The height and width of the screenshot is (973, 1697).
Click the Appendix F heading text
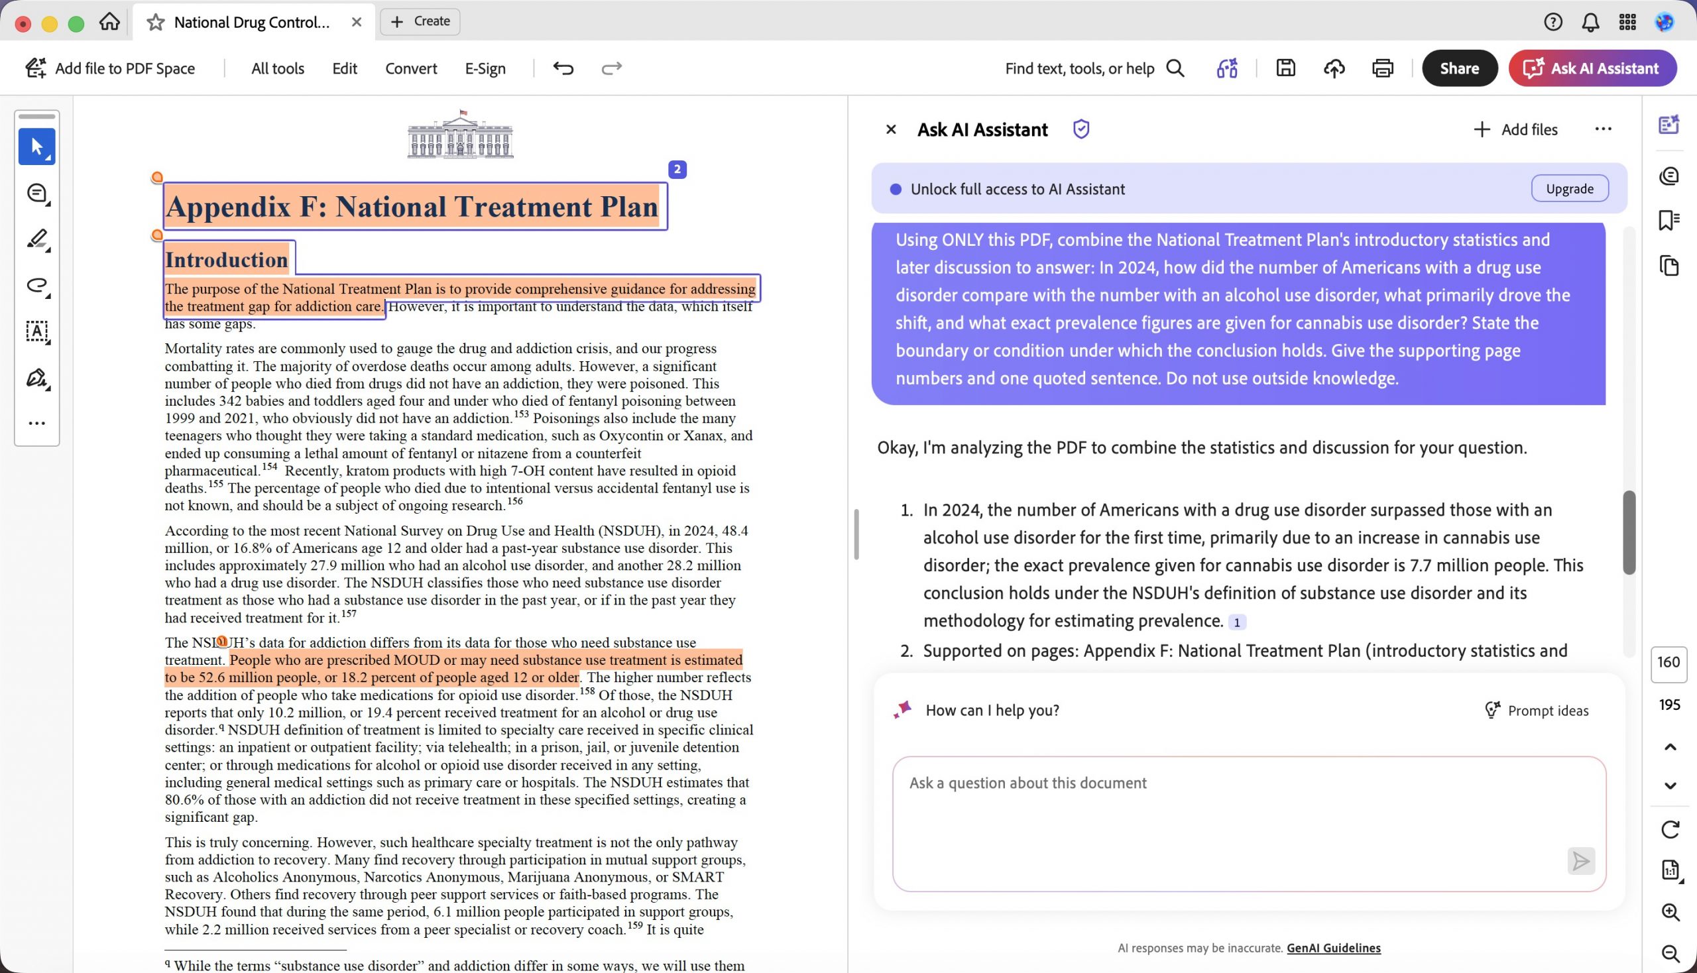tap(412, 206)
